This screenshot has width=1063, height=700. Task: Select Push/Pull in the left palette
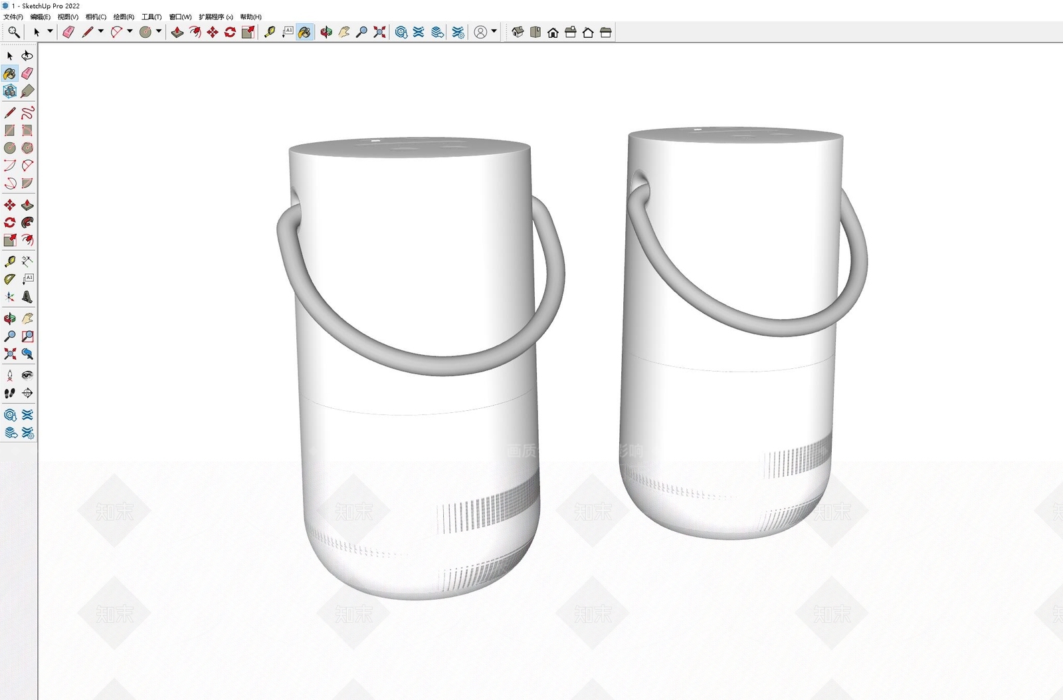[x=27, y=205]
